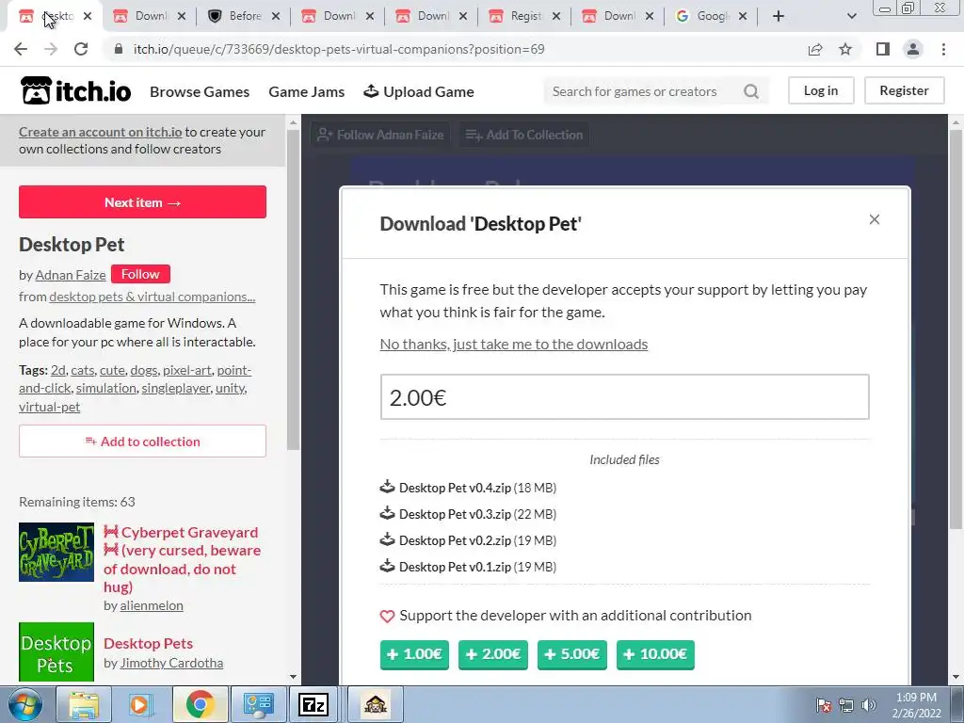Click the sidebar scroll down arrow

click(294, 677)
